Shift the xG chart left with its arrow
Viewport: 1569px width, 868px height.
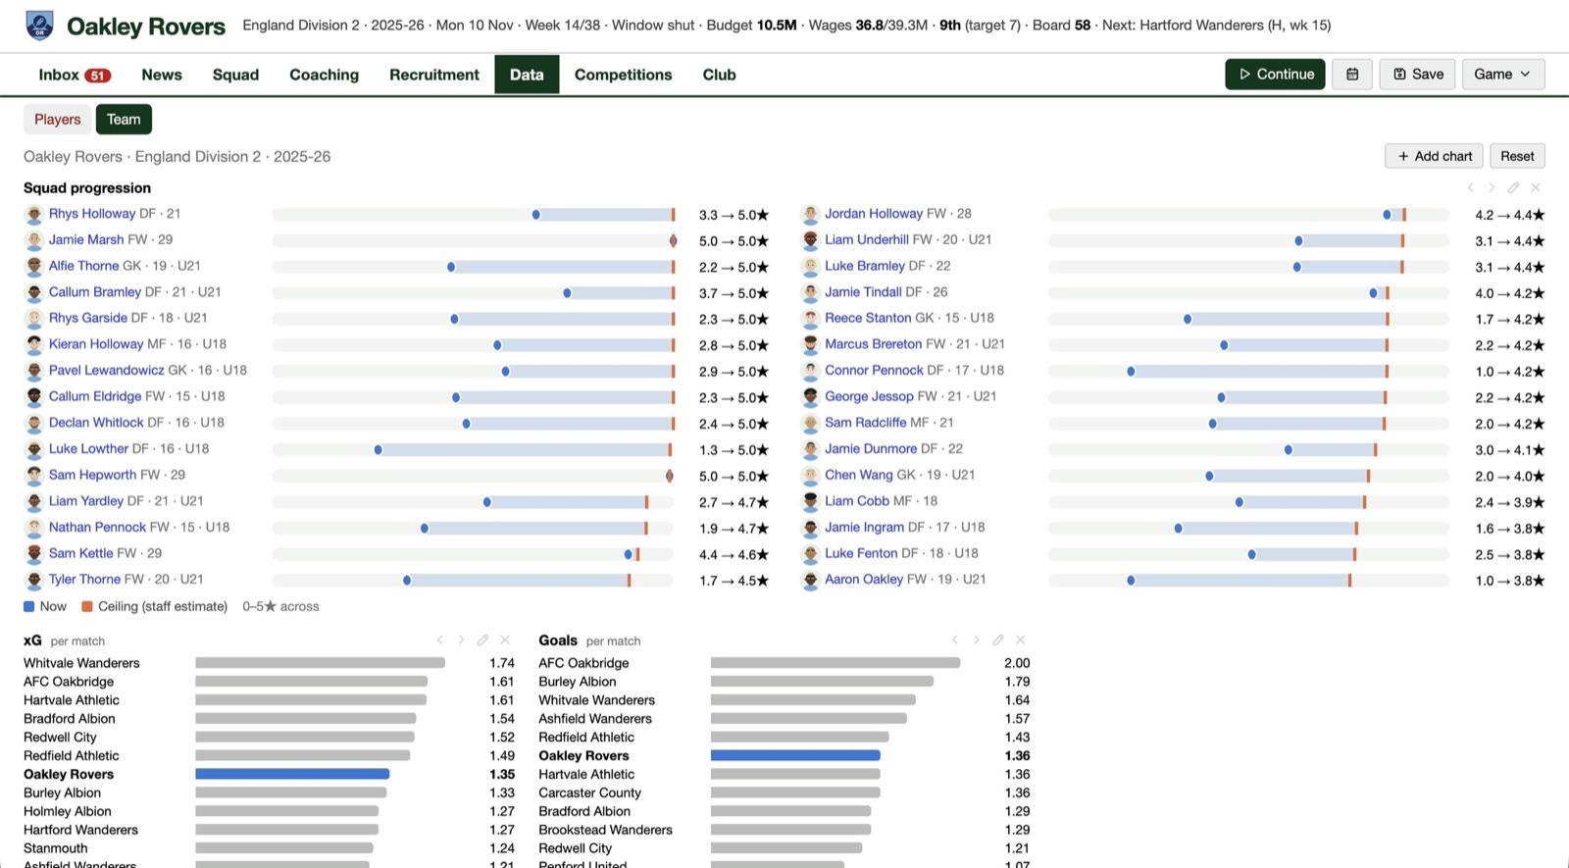coord(439,639)
